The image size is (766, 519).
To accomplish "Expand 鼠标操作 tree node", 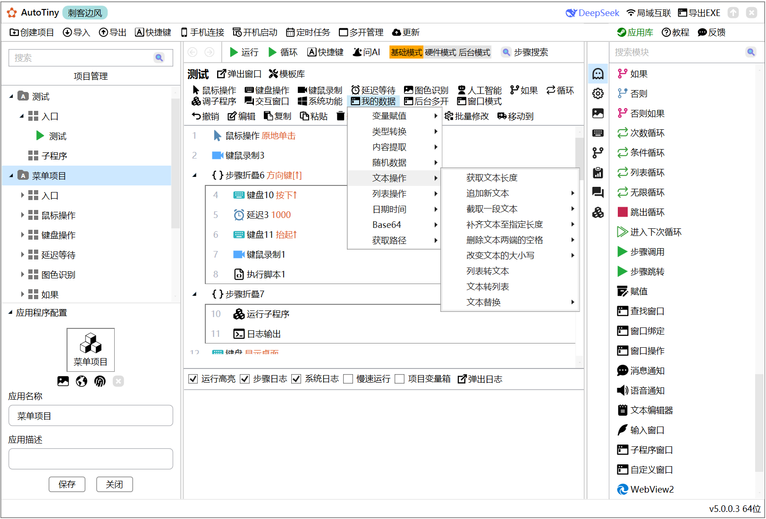I will pos(22,215).
